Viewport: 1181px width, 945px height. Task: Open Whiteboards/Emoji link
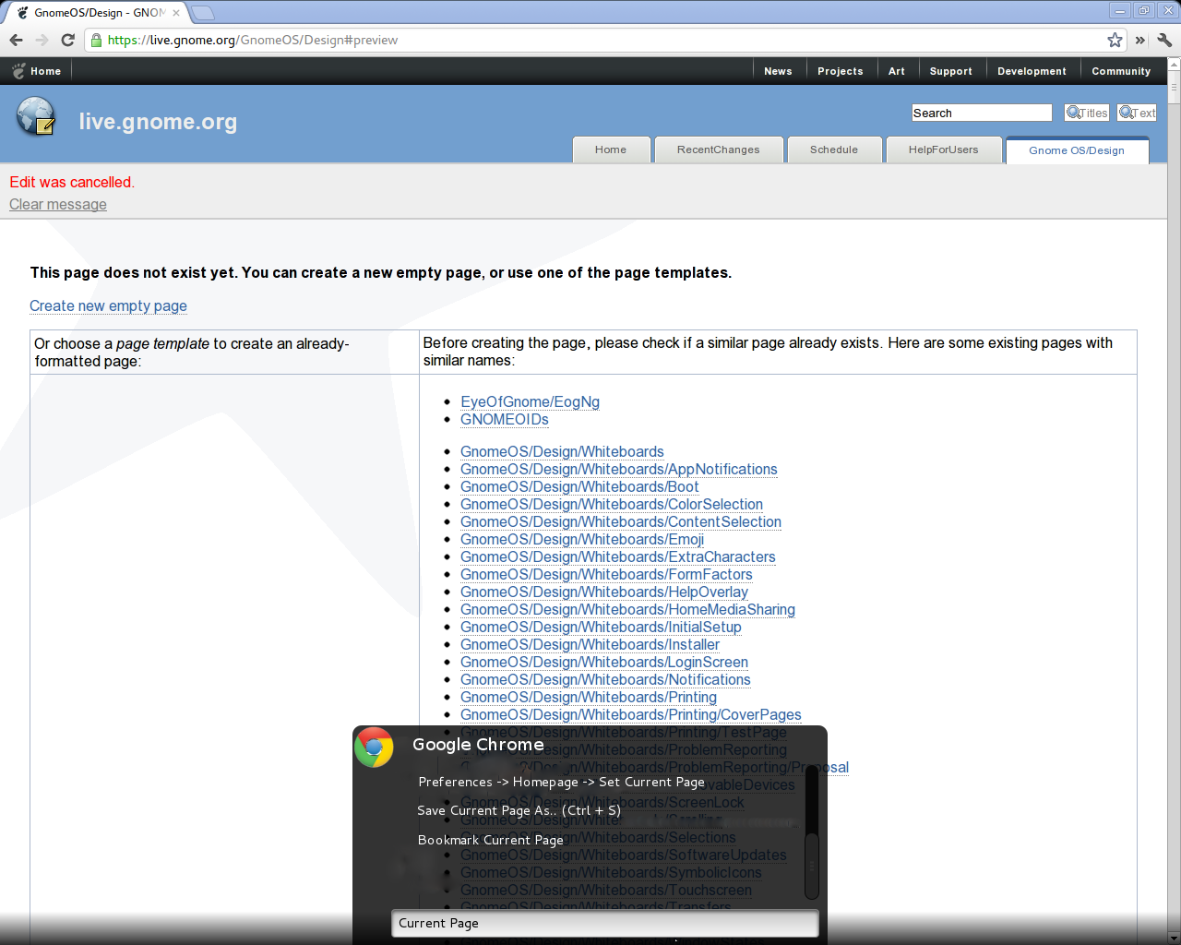click(x=582, y=540)
